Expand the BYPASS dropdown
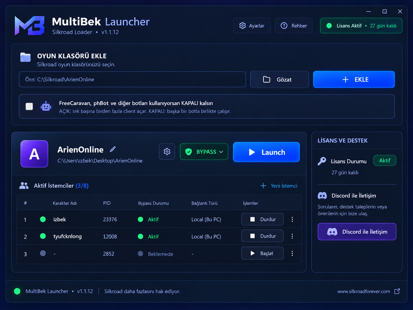 coord(204,152)
